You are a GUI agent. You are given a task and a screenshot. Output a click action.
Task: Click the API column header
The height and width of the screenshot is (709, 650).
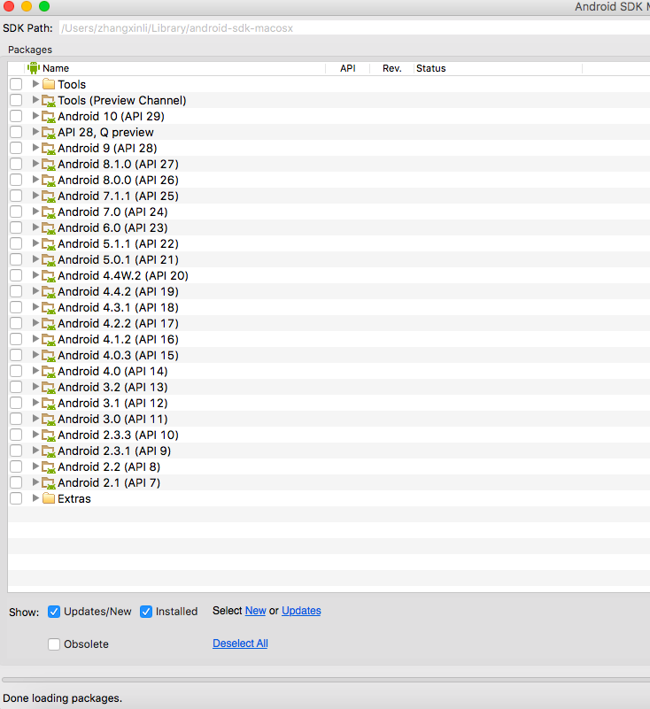(x=348, y=68)
